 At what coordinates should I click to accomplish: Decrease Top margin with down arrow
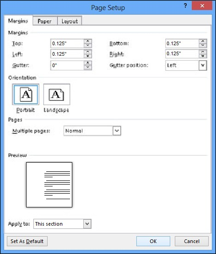88,45
